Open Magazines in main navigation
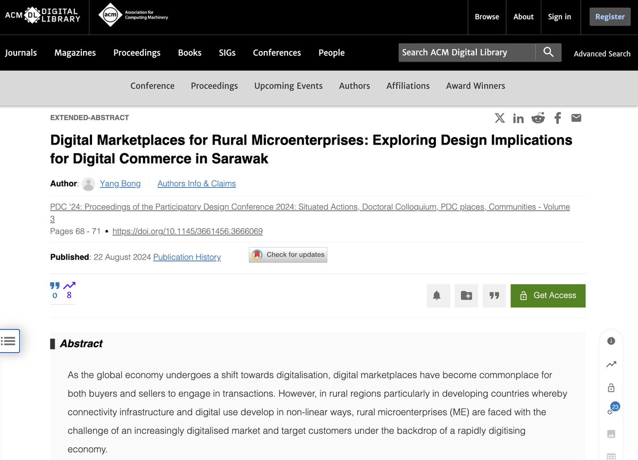Image resolution: width=638 pixels, height=460 pixels. click(75, 53)
